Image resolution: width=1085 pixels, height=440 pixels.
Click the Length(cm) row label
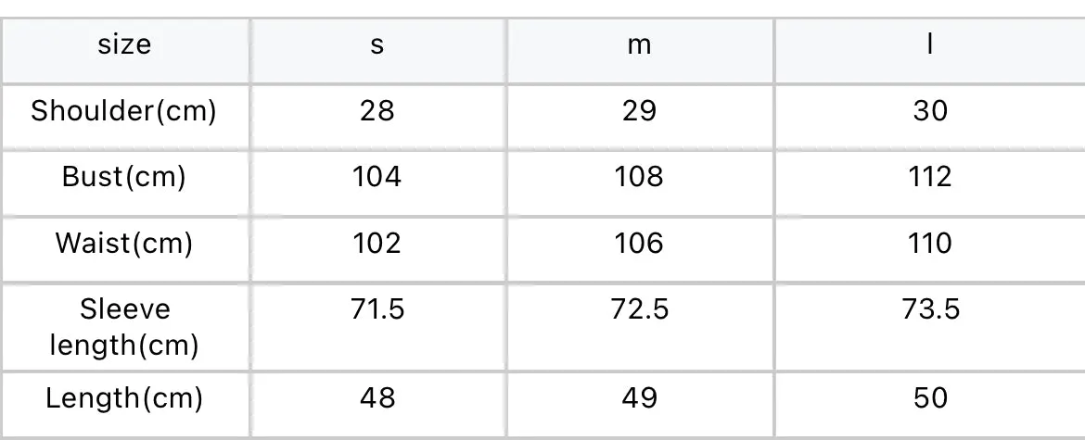coord(124,405)
